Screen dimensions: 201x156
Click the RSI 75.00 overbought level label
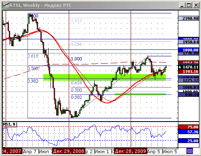[189, 127]
